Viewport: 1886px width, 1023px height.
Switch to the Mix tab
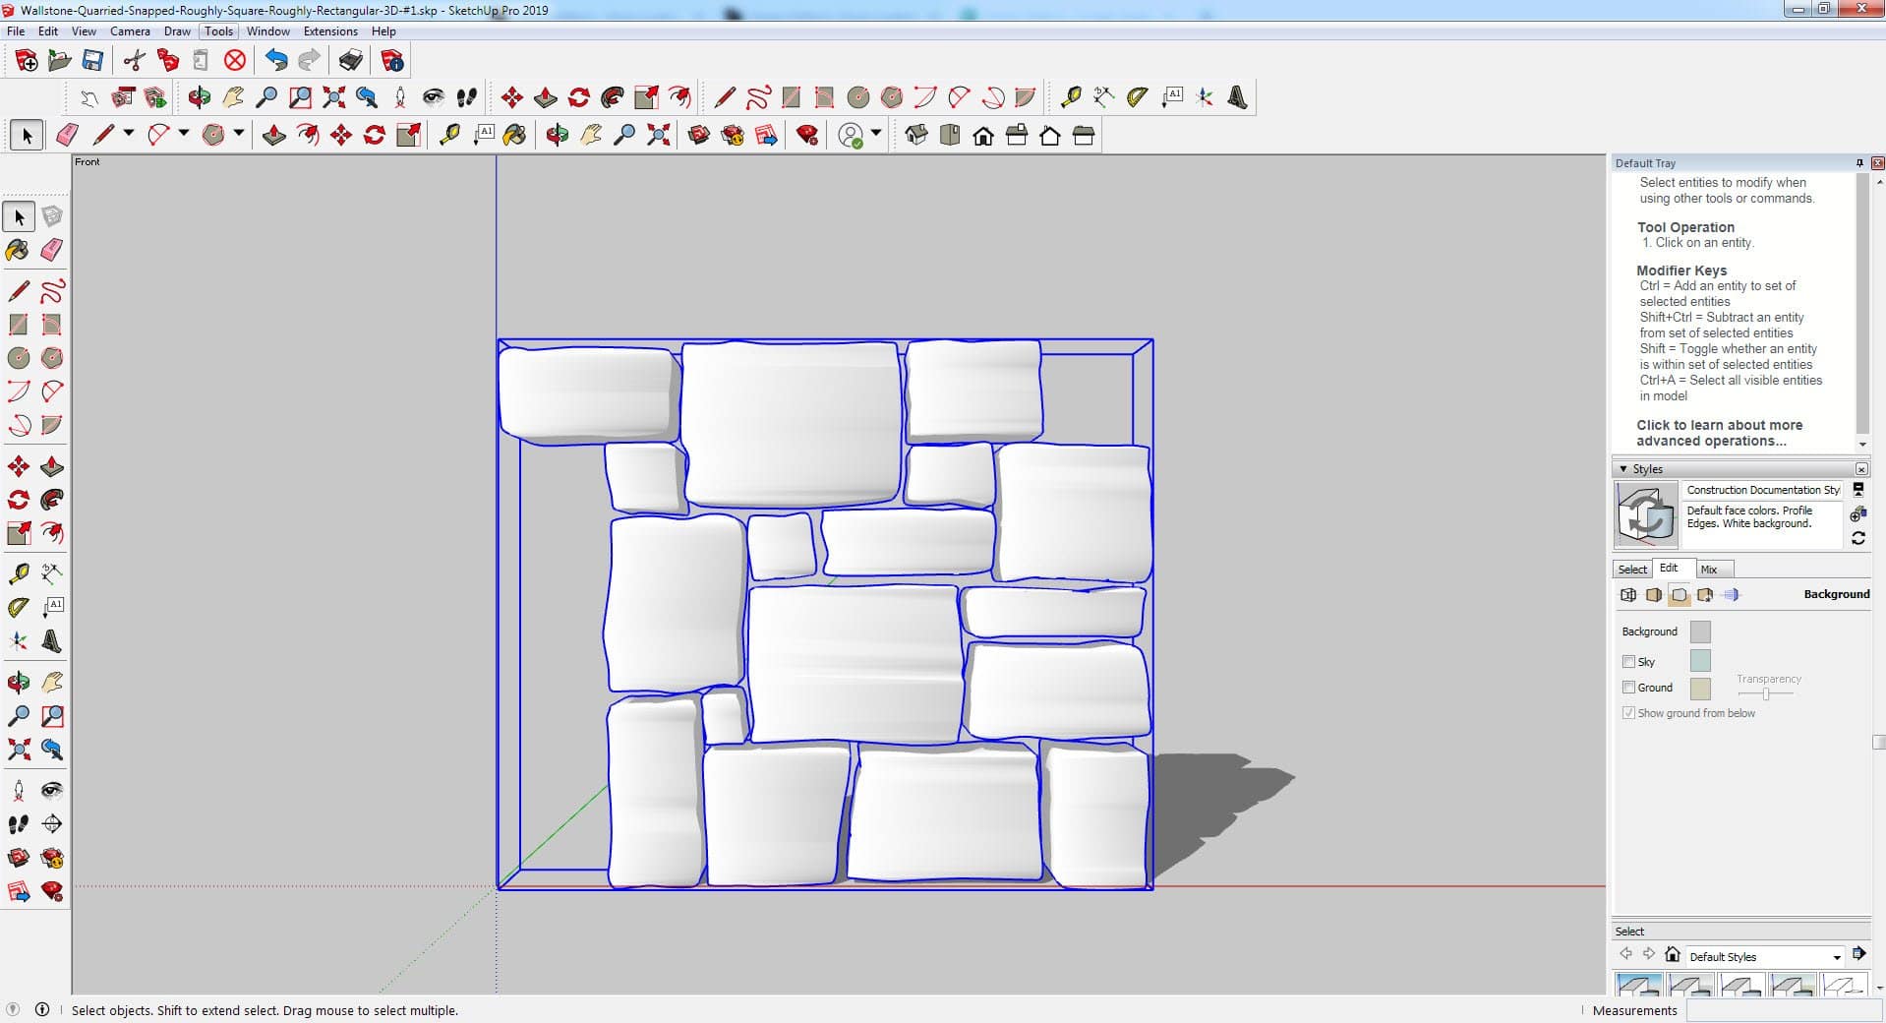pyautogui.click(x=1709, y=570)
